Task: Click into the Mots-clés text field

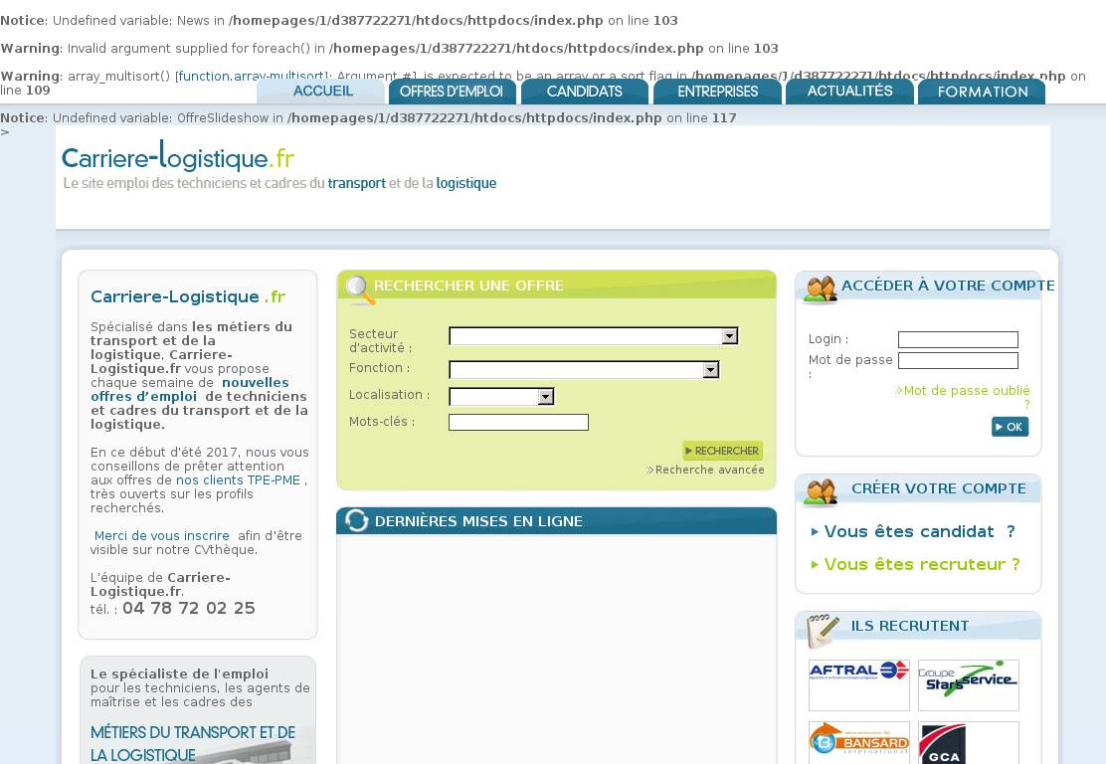Action: pyautogui.click(x=518, y=423)
